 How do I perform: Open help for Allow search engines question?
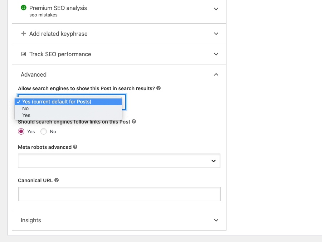(158, 88)
